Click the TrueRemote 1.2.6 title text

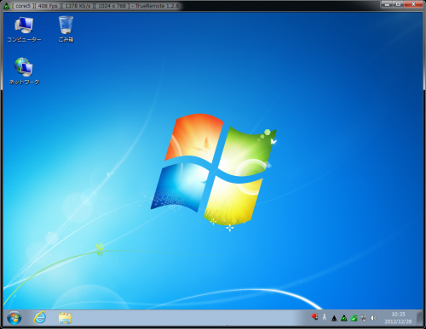(x=157, y=6)
